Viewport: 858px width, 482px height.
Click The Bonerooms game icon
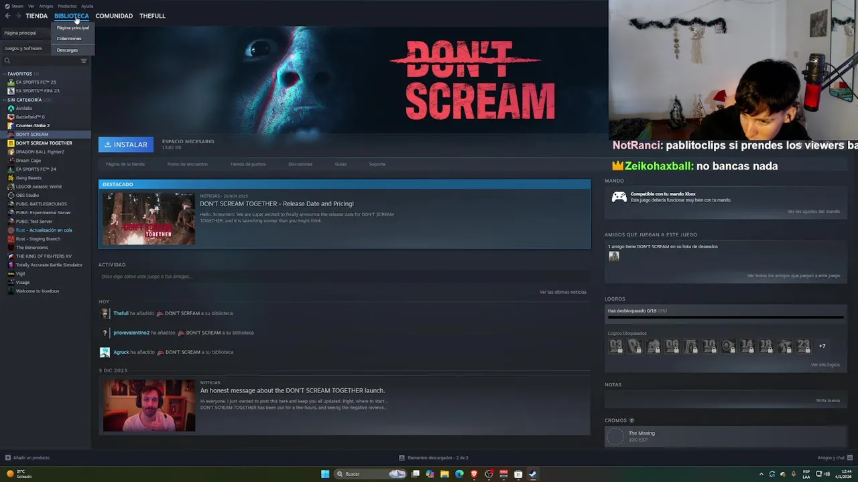11,248
